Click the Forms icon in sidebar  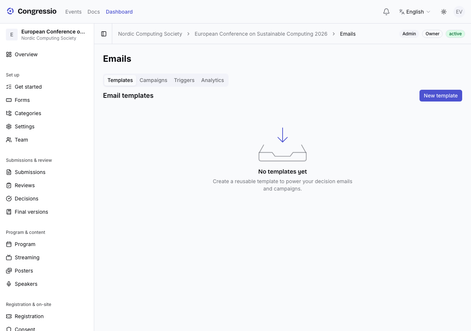[9, 100]
